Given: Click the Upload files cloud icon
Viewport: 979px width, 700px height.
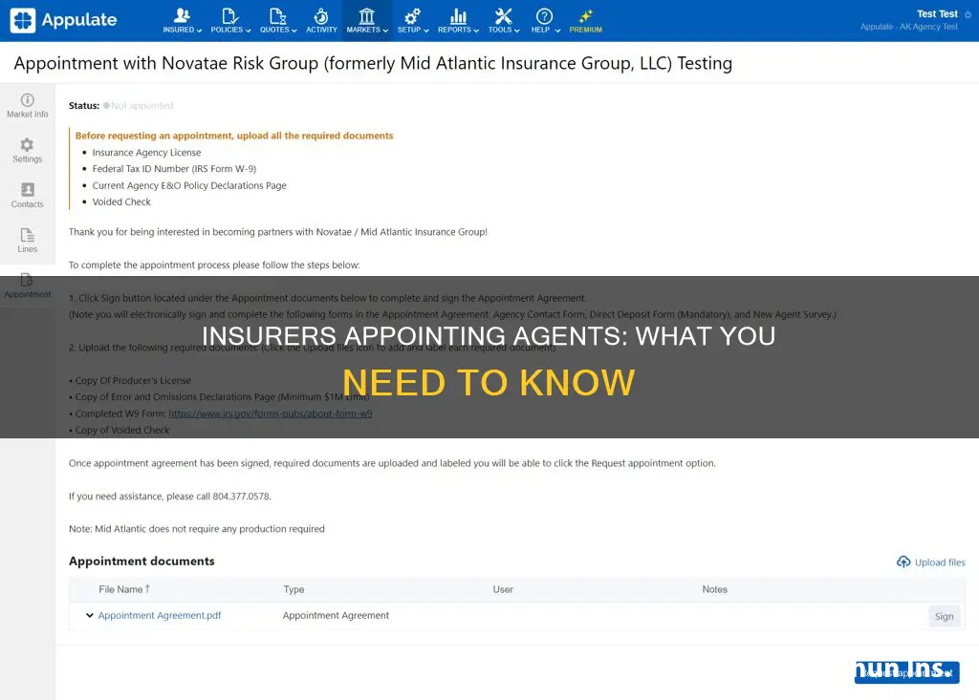Looking at the screenshot, I should click(x=903, y=562).
